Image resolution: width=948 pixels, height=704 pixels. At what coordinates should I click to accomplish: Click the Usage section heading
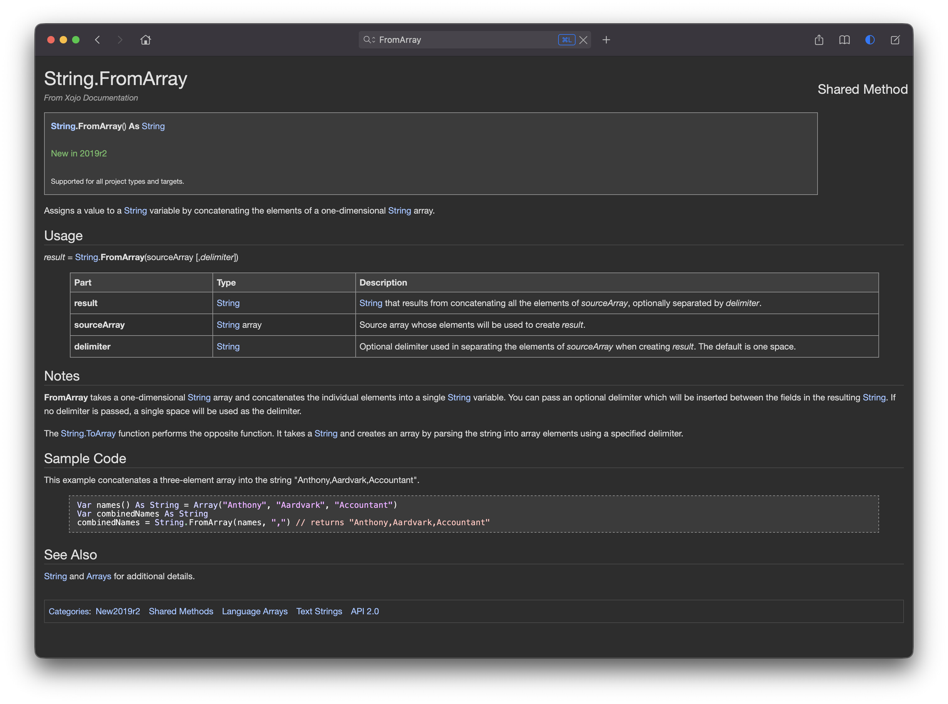[x=63, y=236]
